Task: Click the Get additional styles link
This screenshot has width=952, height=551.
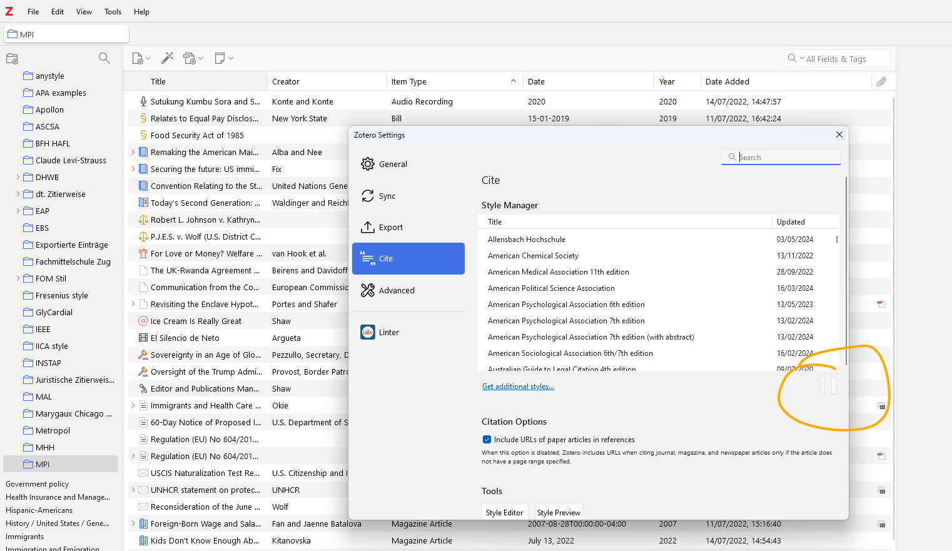Action: pos(518,387)
